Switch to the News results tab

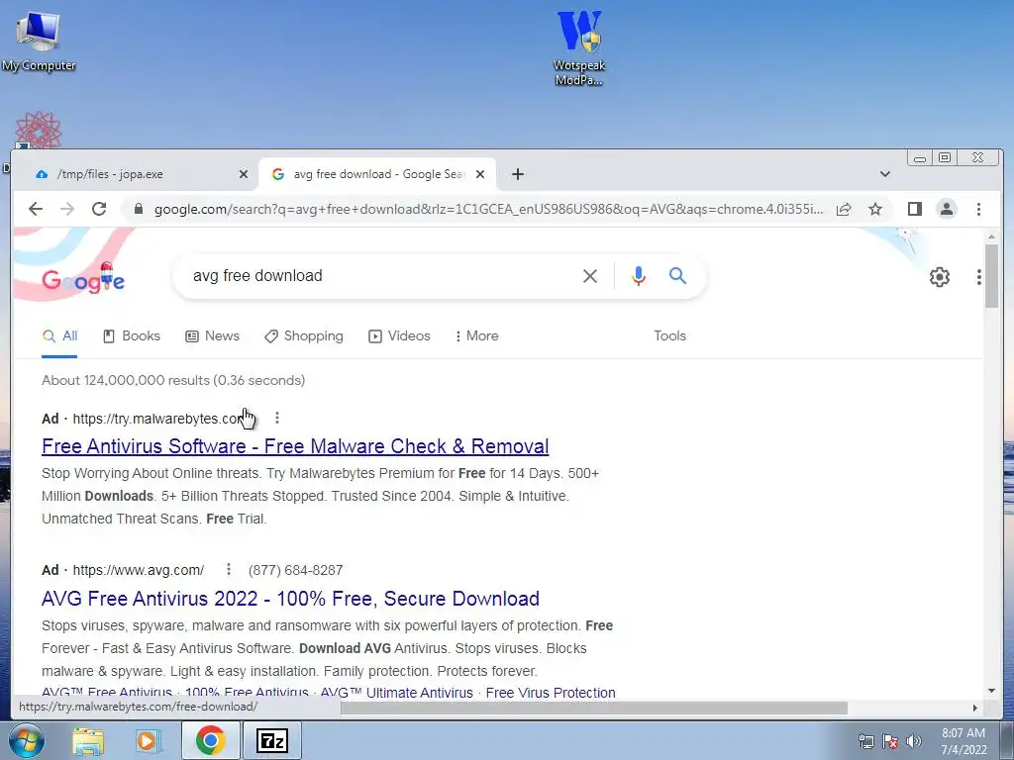click(212, 336)
